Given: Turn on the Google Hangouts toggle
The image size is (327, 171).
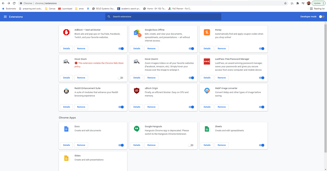Looking at the screenshot, I should [191, 145].
